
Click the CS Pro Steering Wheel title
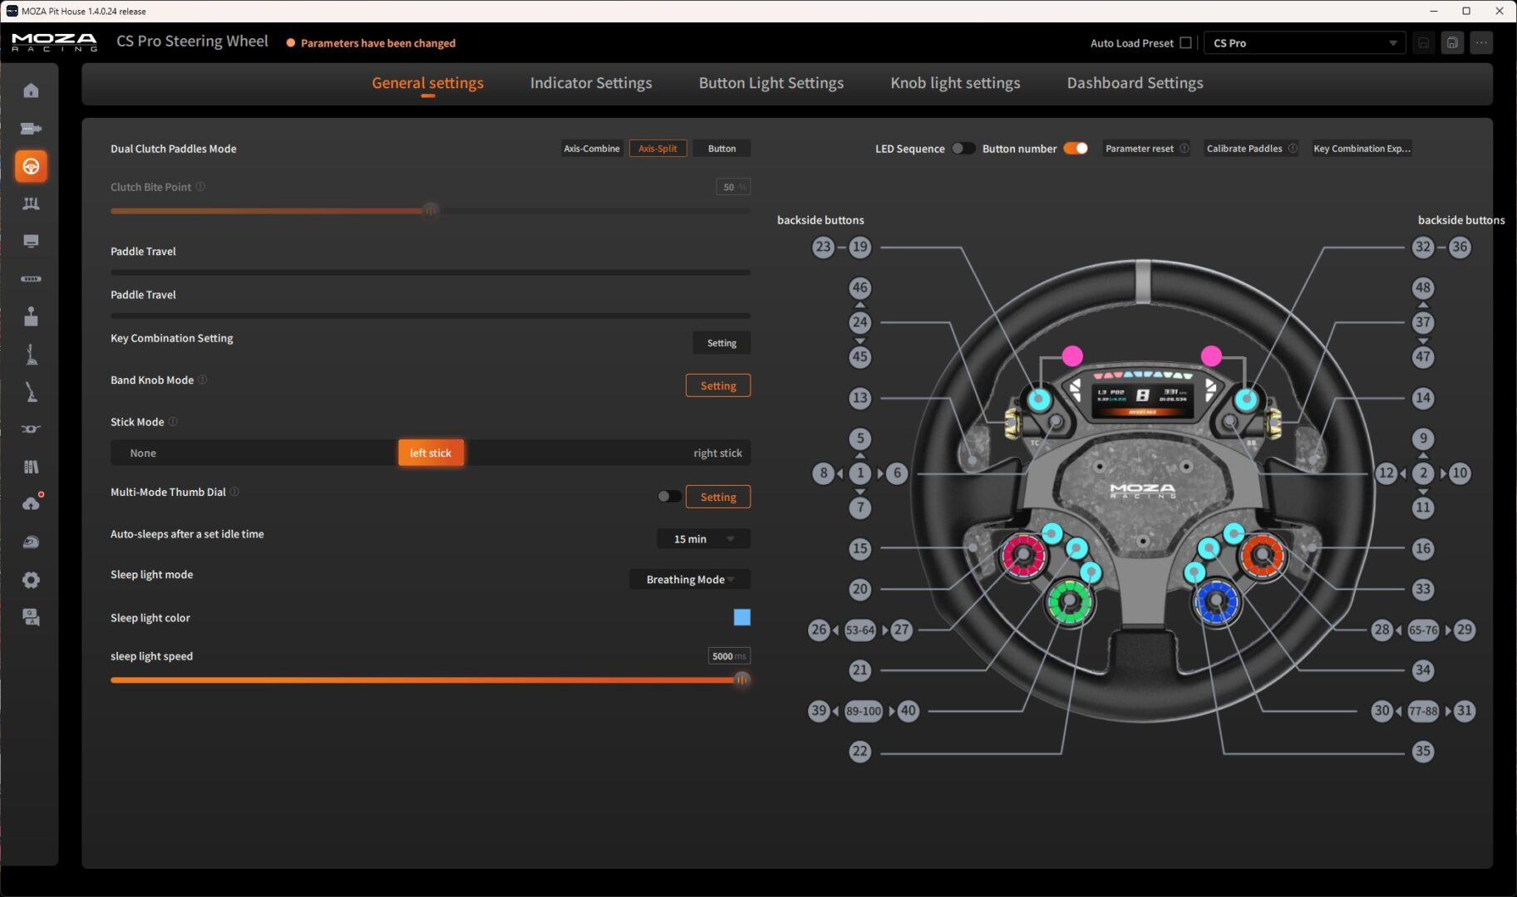(x=192, y=42)
